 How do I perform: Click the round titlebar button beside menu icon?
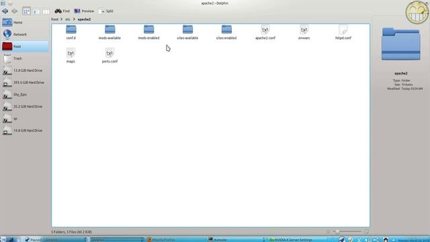coord(10,3)
